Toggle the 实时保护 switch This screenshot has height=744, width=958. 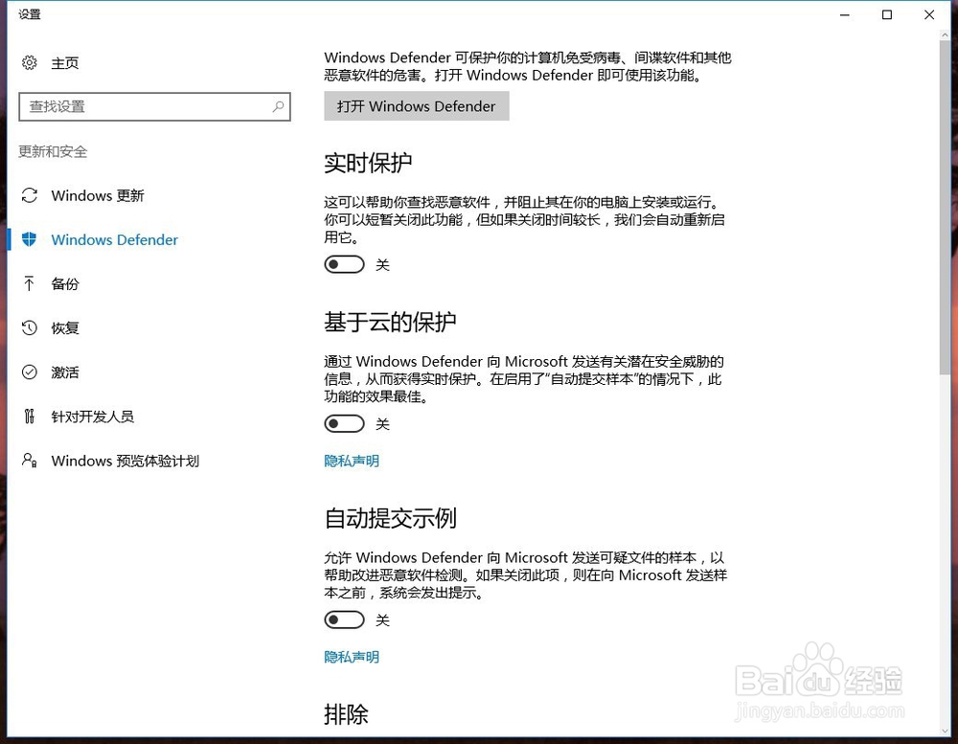(344, 264)
